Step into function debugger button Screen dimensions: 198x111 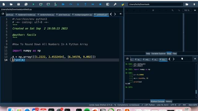[x=78, y=4]
